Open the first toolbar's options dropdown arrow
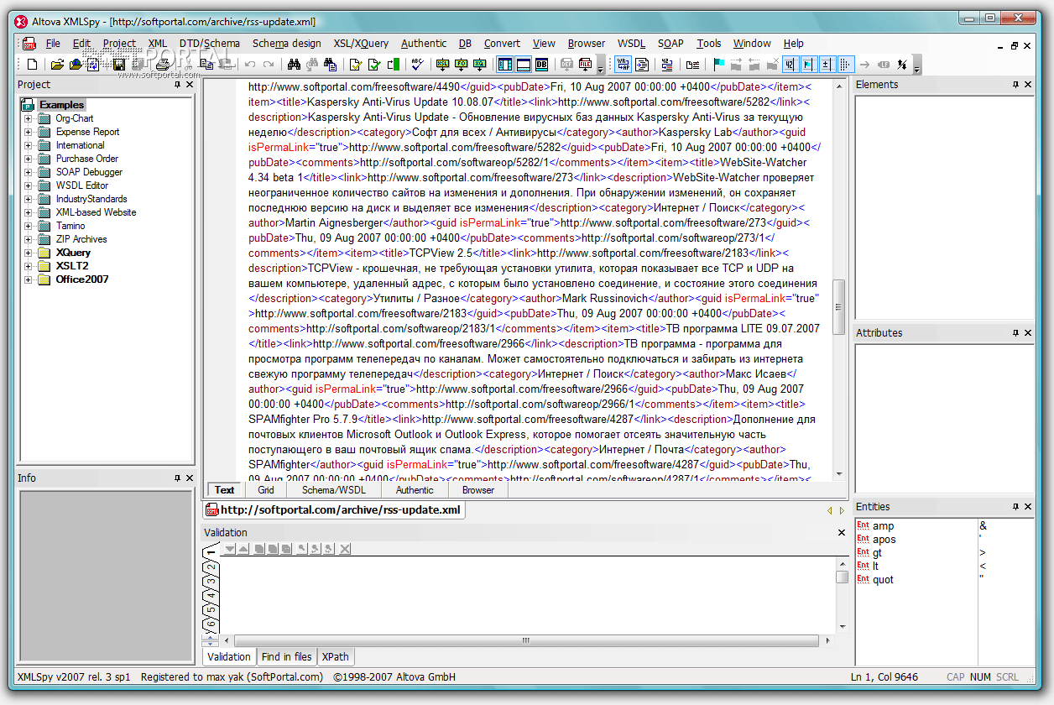 (x=599, y=65)
